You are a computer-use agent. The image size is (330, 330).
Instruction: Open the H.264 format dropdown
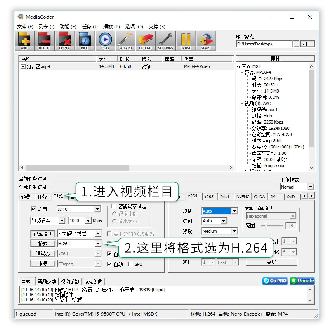(x=98, y=244)
